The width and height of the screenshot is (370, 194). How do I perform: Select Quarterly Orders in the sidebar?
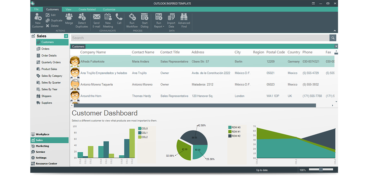(51, 62)
